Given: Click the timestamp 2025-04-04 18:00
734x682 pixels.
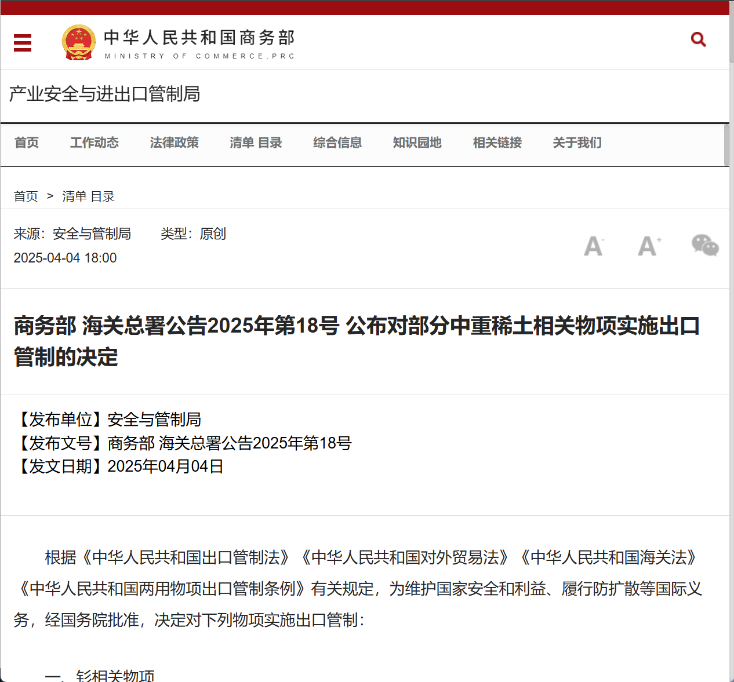Looking at the screenshot, I should [x=66, y=258].
